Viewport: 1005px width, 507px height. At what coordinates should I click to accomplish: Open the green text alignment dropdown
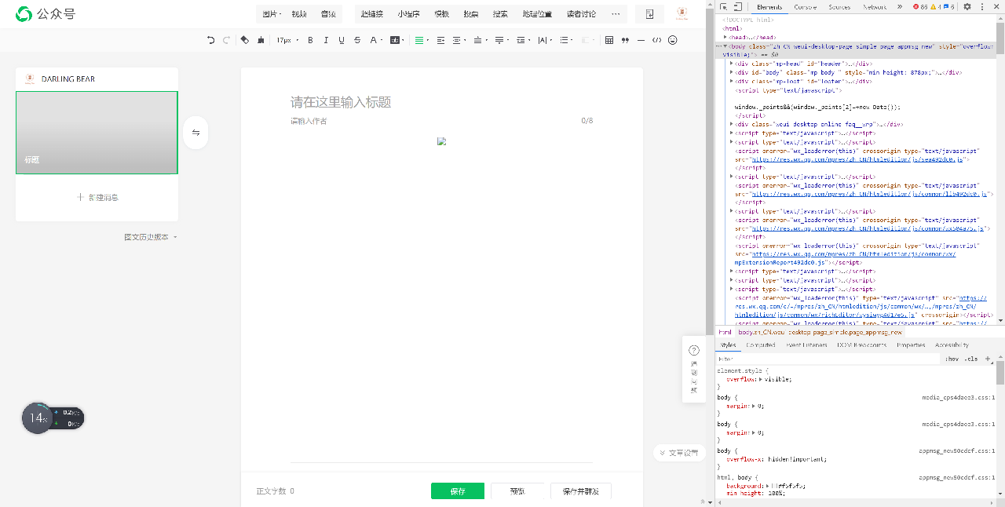coord(422,40)
